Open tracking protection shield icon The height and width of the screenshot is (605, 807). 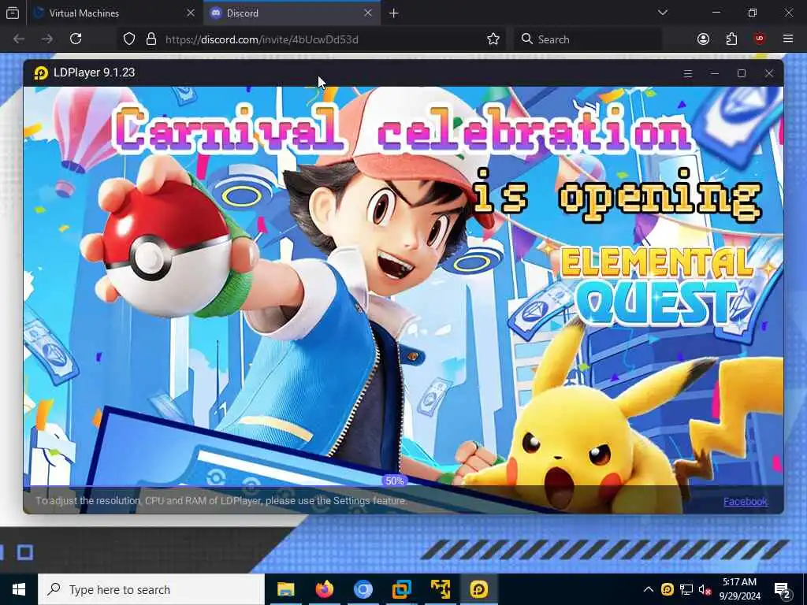tap(129, 39)
